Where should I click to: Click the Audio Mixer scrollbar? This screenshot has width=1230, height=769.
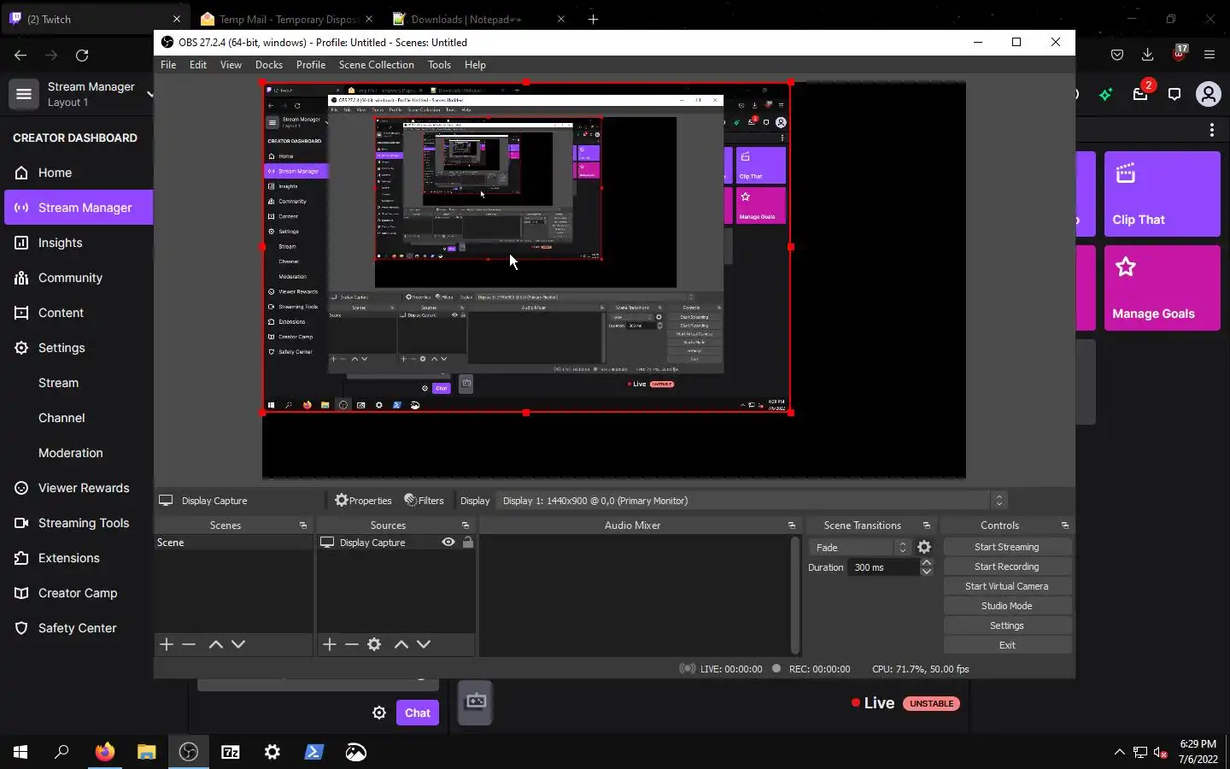pyautogui.click(x=795, y=595)
